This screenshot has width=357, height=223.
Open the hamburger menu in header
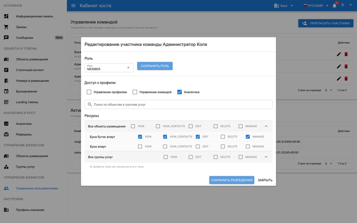pyautogui.click(x=73, y=6)
